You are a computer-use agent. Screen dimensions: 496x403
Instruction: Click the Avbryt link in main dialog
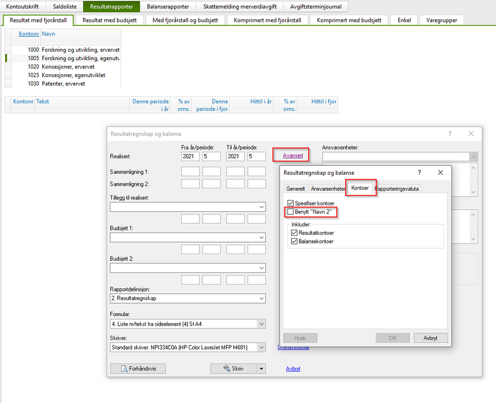293,369
